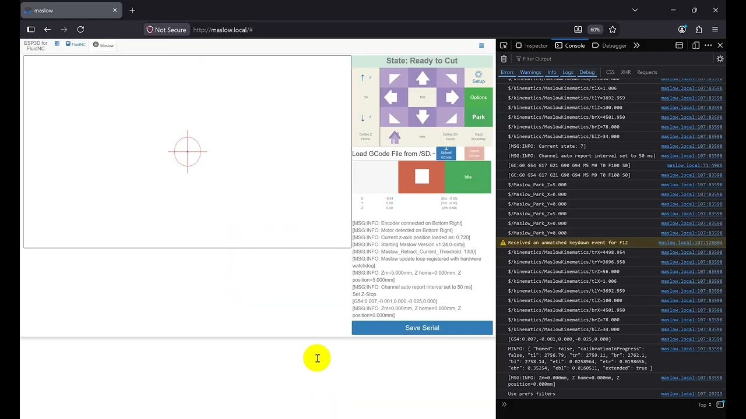Toggle Logs console filter
Screen dimensions: 746x419
tap(568, 72)
